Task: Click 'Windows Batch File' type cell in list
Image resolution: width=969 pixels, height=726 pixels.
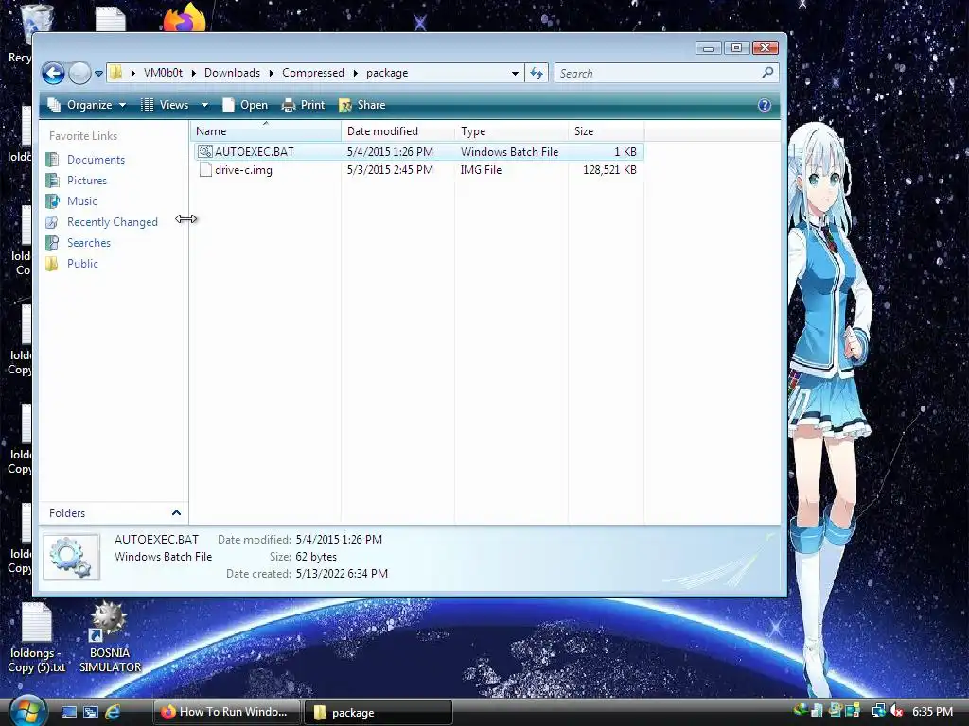Action: pyautogui.click(x=509, y=152)
